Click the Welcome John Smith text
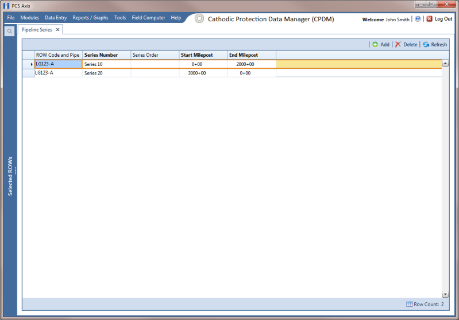Image resolution: width=459 pixels, height=320 pixels. point(386,19)
